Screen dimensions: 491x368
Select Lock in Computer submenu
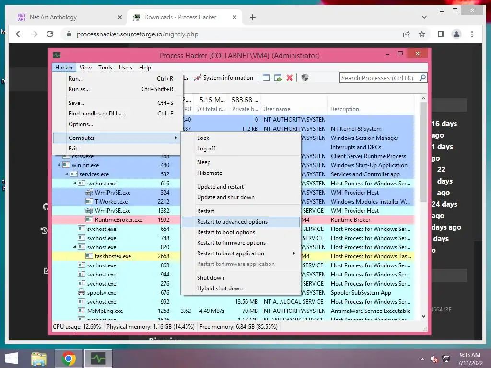(241, 138)
